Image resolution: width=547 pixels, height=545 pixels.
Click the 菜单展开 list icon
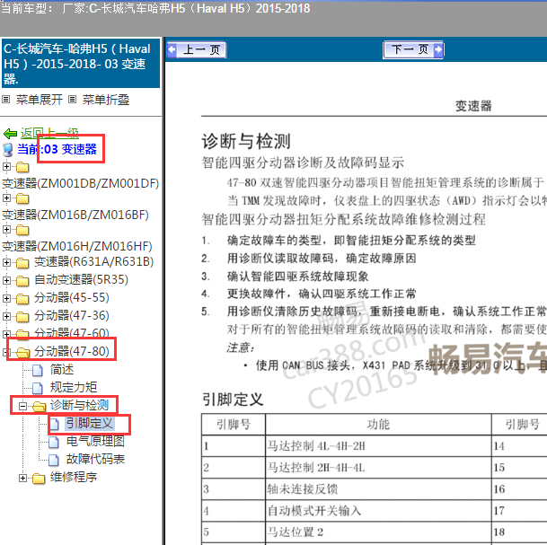tap(6, 100)
